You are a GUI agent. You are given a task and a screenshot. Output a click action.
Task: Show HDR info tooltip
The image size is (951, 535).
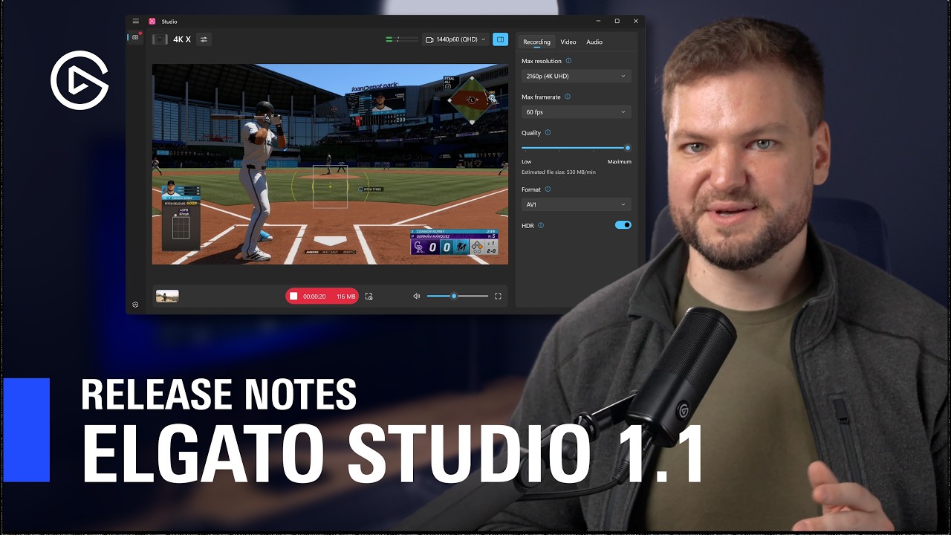coord(541,225)
